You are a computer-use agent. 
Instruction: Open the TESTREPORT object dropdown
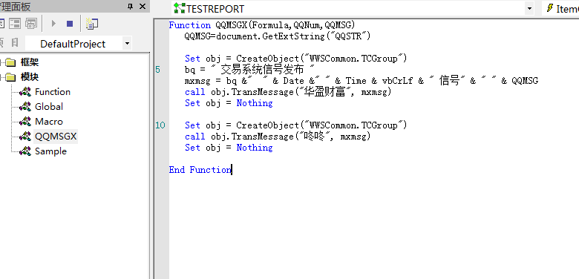(530, 8)
